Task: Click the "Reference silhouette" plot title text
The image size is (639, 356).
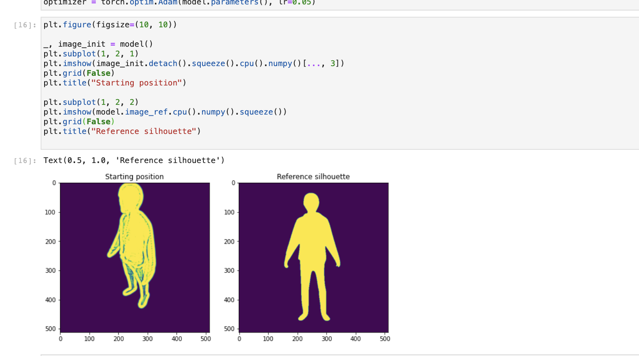Action: 313,176
